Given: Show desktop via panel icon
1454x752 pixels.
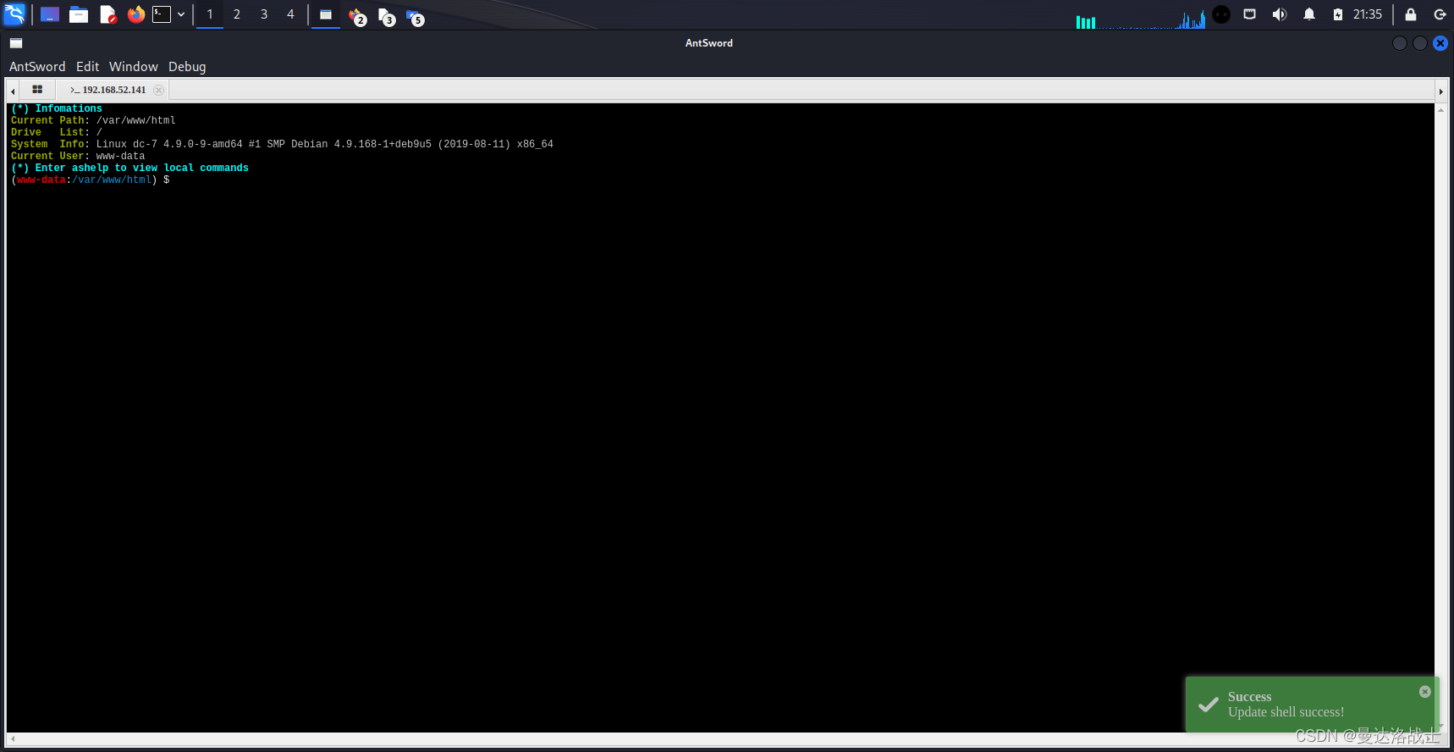Looking at the screenshot, I should coord(50,14).
